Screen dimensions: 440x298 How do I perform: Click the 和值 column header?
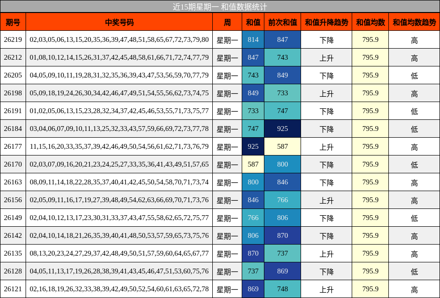253,22
